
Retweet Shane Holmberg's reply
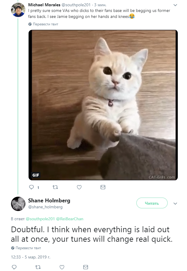pyautogui.click(x=38, y=267)
